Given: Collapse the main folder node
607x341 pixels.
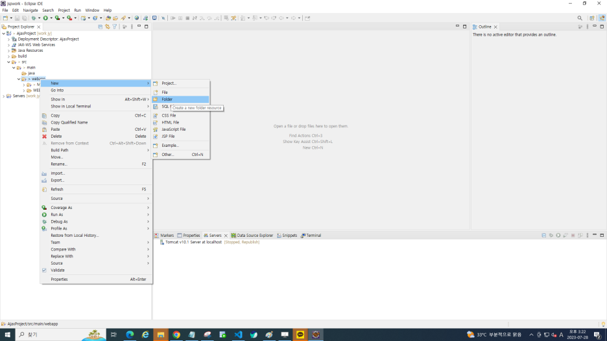Looking at the screenshot, I should click(x=14, y=67).
